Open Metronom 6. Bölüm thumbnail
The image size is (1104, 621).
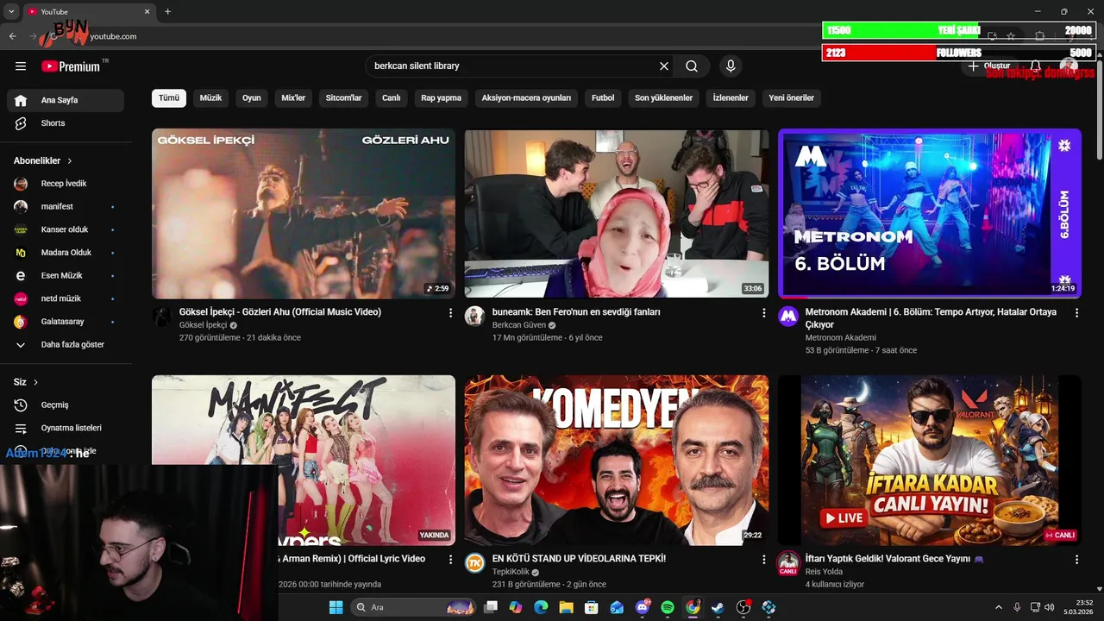pos(930,213)
